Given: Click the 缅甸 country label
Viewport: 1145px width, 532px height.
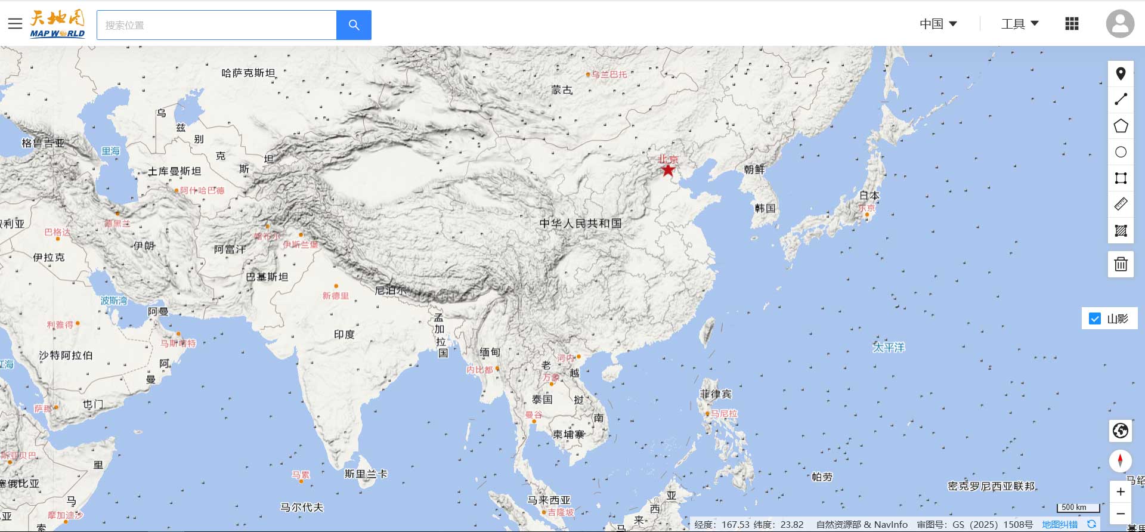Looking at the screenshot, I should point(490,352).
